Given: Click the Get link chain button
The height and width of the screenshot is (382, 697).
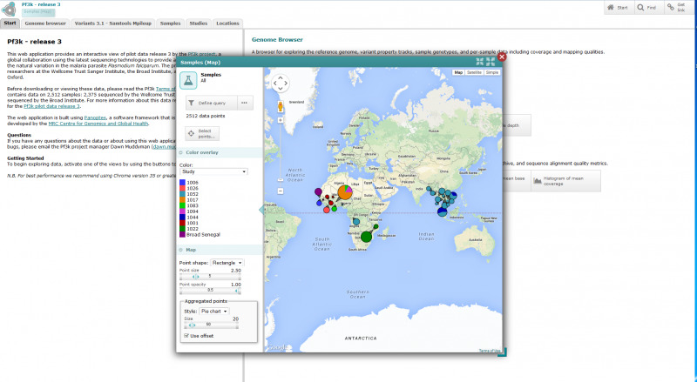Looking at the screenshot, I should pos(679,8).
